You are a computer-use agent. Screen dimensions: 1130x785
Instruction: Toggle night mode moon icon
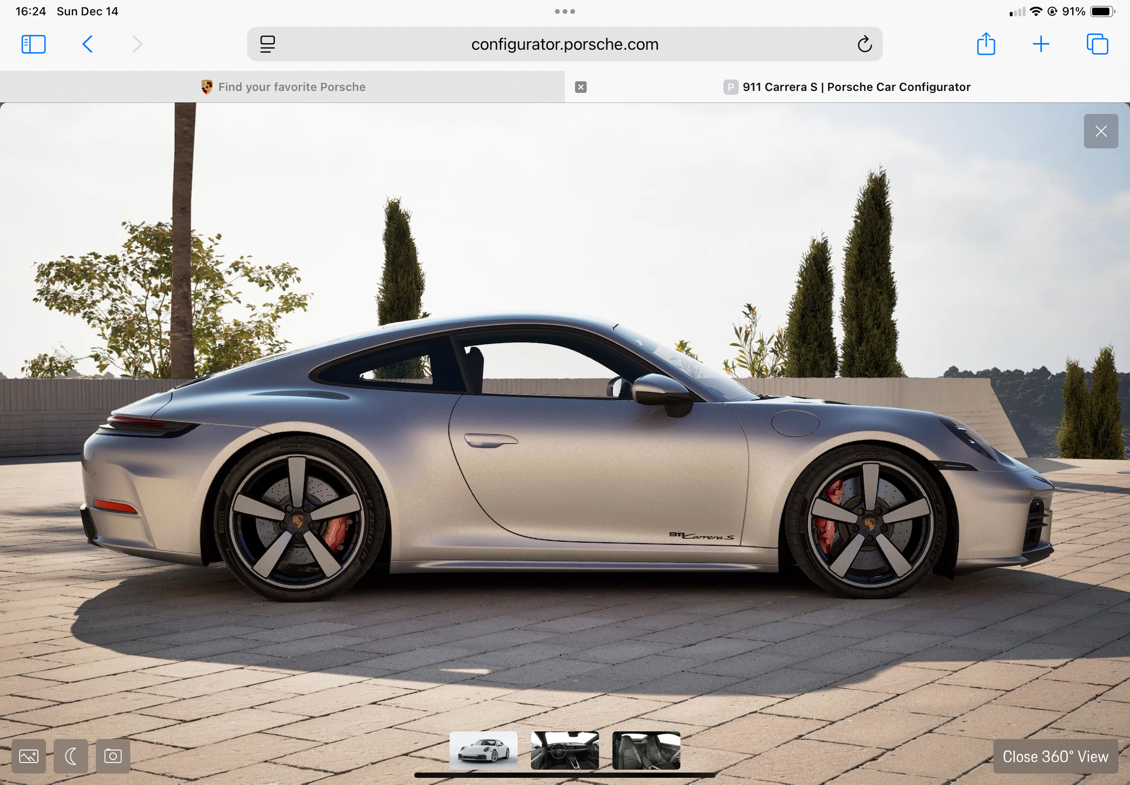point(71,756)
